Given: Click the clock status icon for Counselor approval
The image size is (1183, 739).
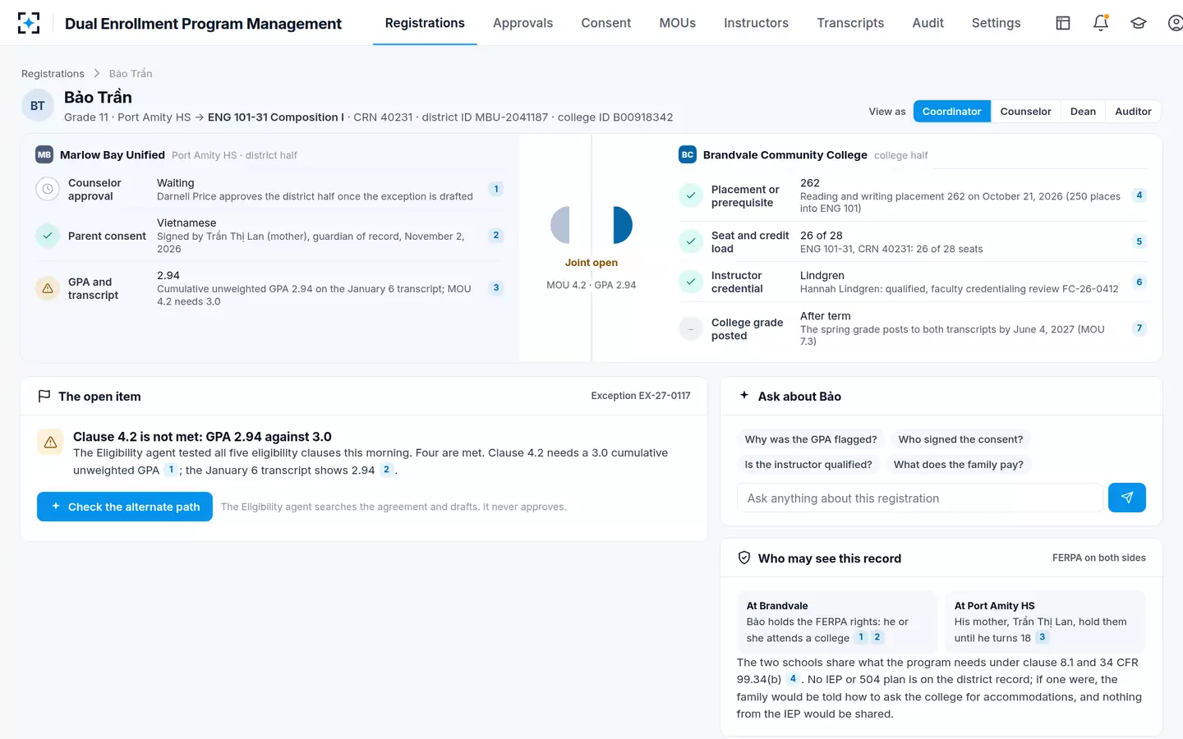Looking at the screenshot, I should [x=48, y=189].
